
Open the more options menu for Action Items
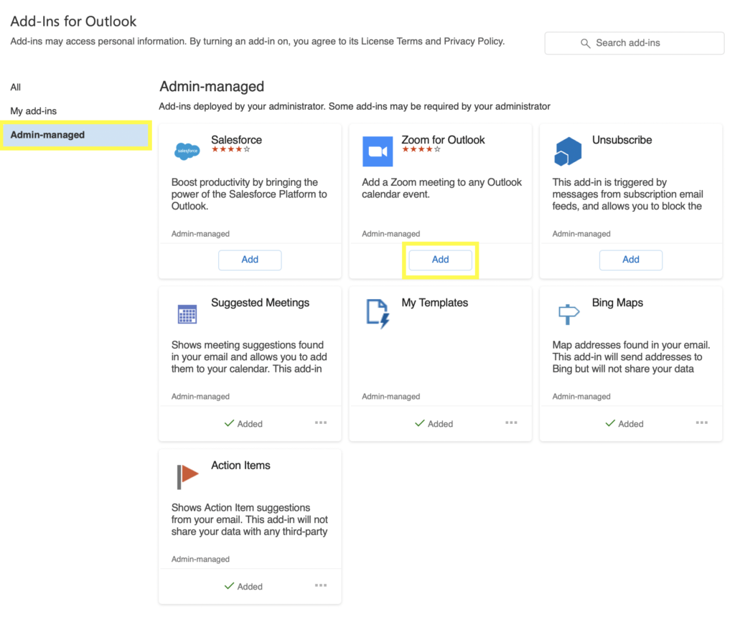320,585
